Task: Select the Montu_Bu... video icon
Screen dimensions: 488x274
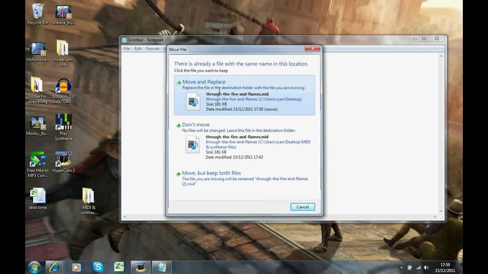Action: 38,126
